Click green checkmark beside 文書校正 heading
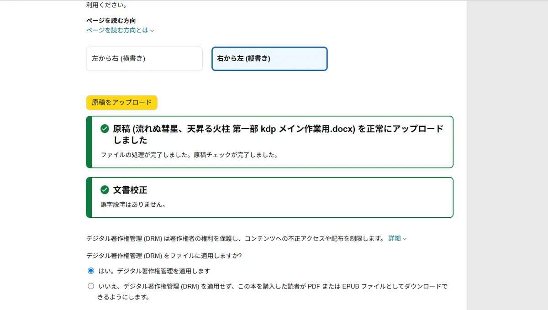Image resolution: width=548 pixels, height=310 pixels. (x=105, y=189)
